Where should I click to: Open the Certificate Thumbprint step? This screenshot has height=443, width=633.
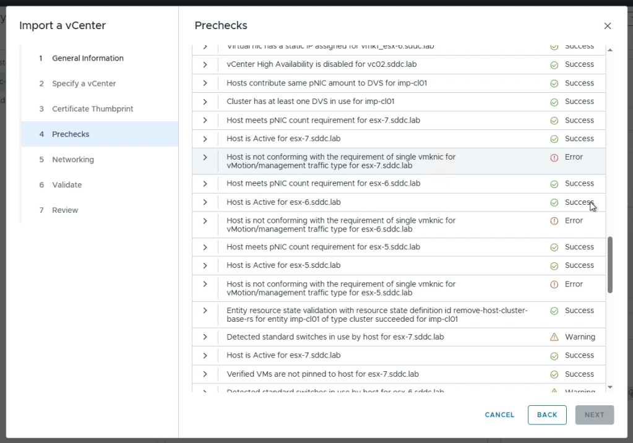tap(92, 109)
